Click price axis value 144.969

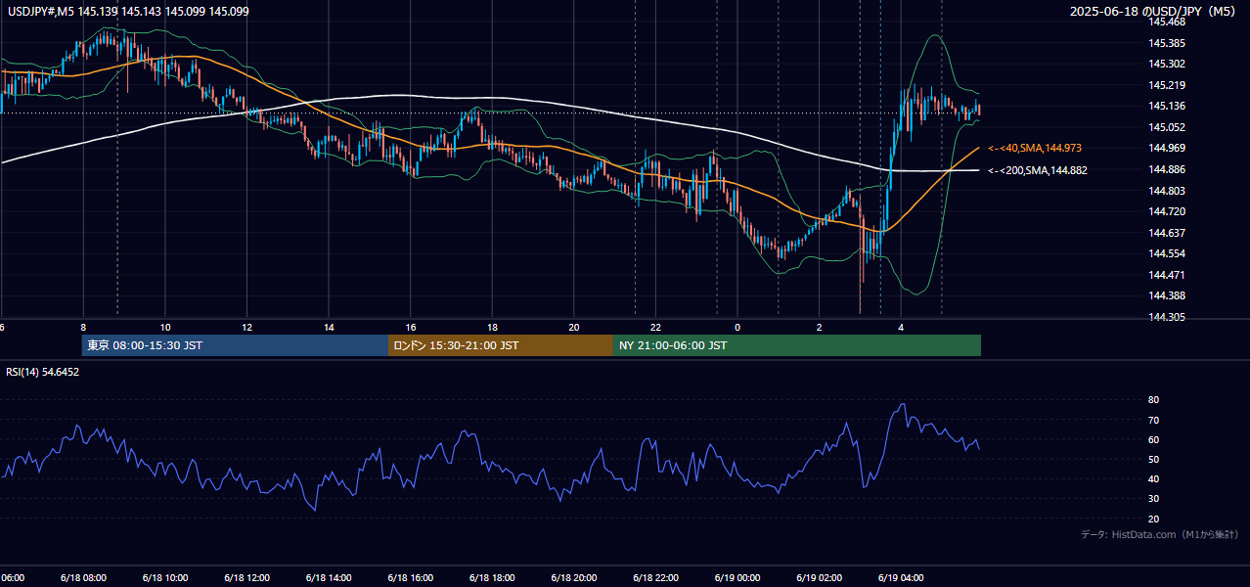[1166, 148]
